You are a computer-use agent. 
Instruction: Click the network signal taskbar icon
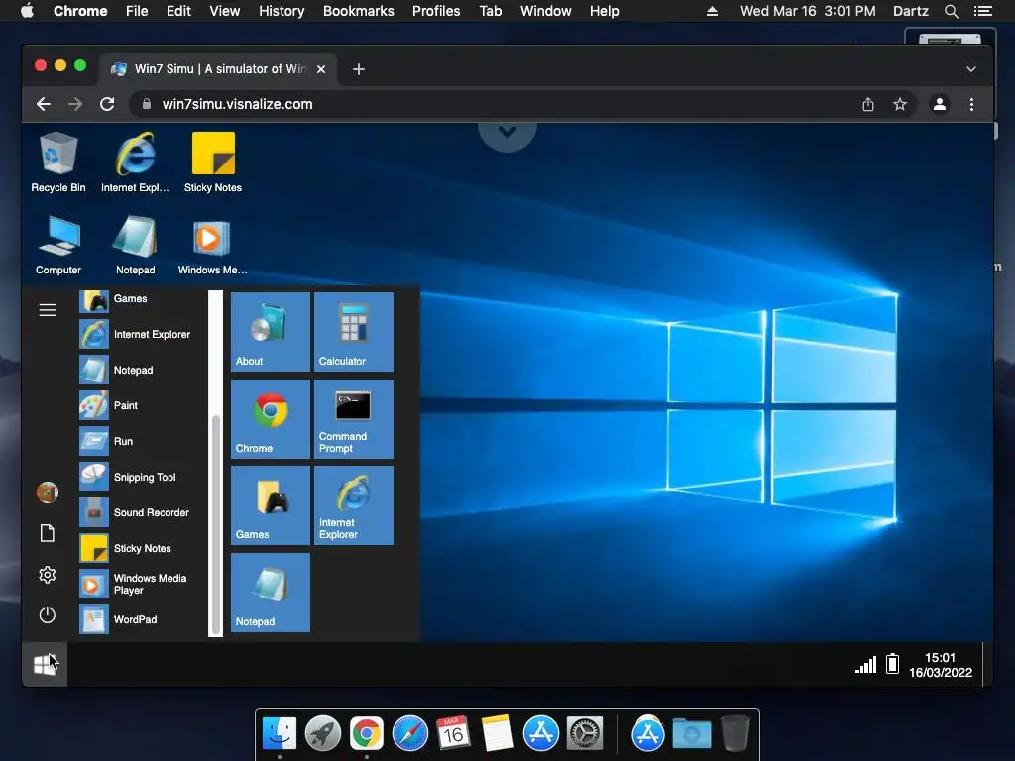(866, 665)
